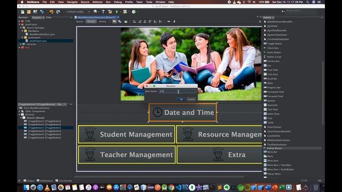The width and height of the screenshot is (342, 192).
Task: Open the Test Results panel at the bottom
Action: (x=64, y=181)
